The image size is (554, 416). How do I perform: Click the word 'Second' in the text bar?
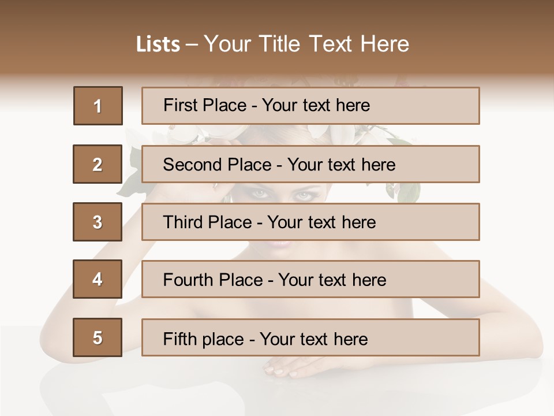(x=193, y=165)
